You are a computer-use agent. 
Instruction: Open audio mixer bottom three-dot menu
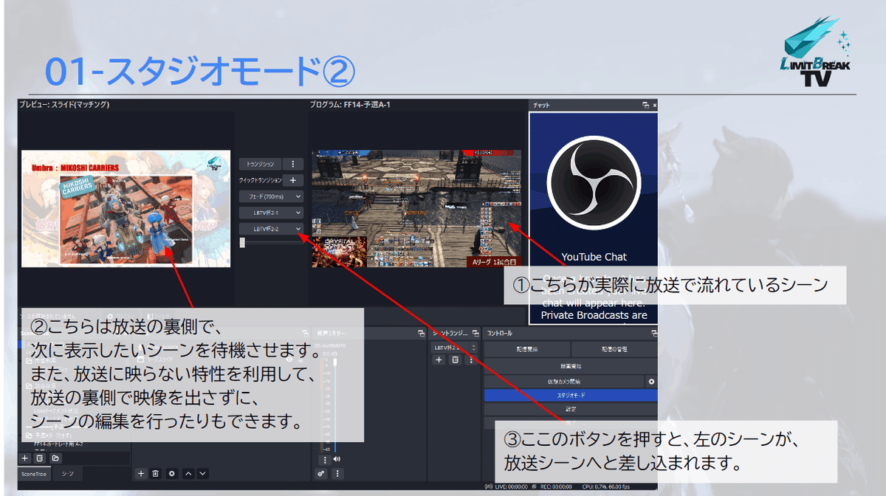click(337, 473)
